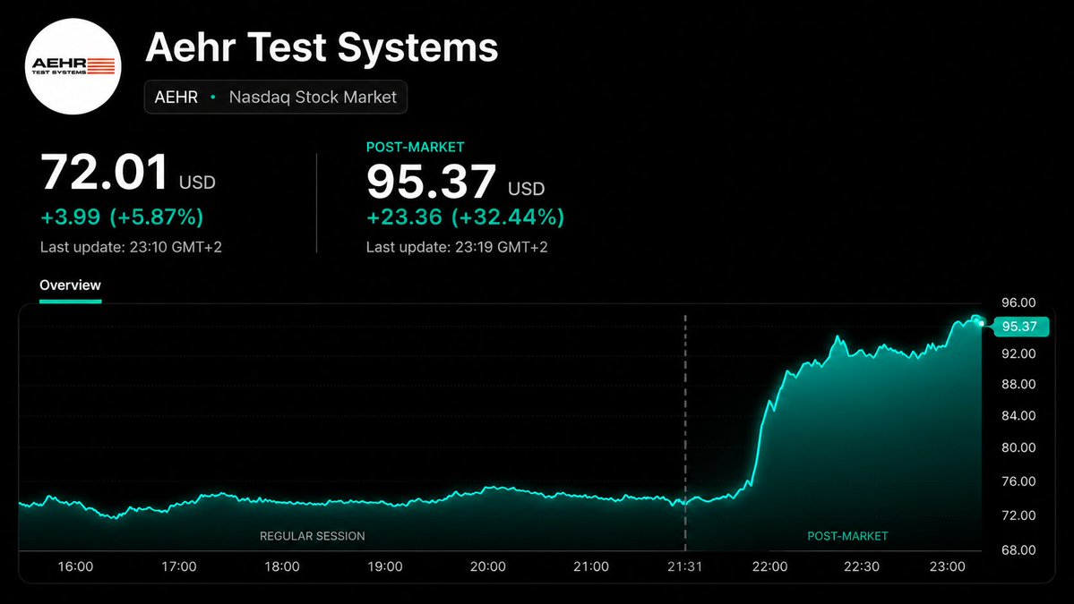1074x604 pixels.
Task: Click the 21:31 session divider time label
Action: pos(685,566)
